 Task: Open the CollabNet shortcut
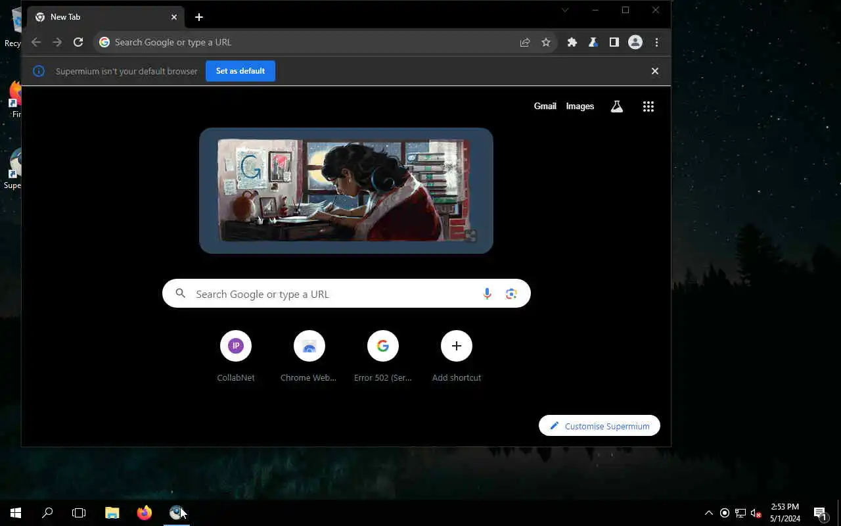[x=236, y=356]
